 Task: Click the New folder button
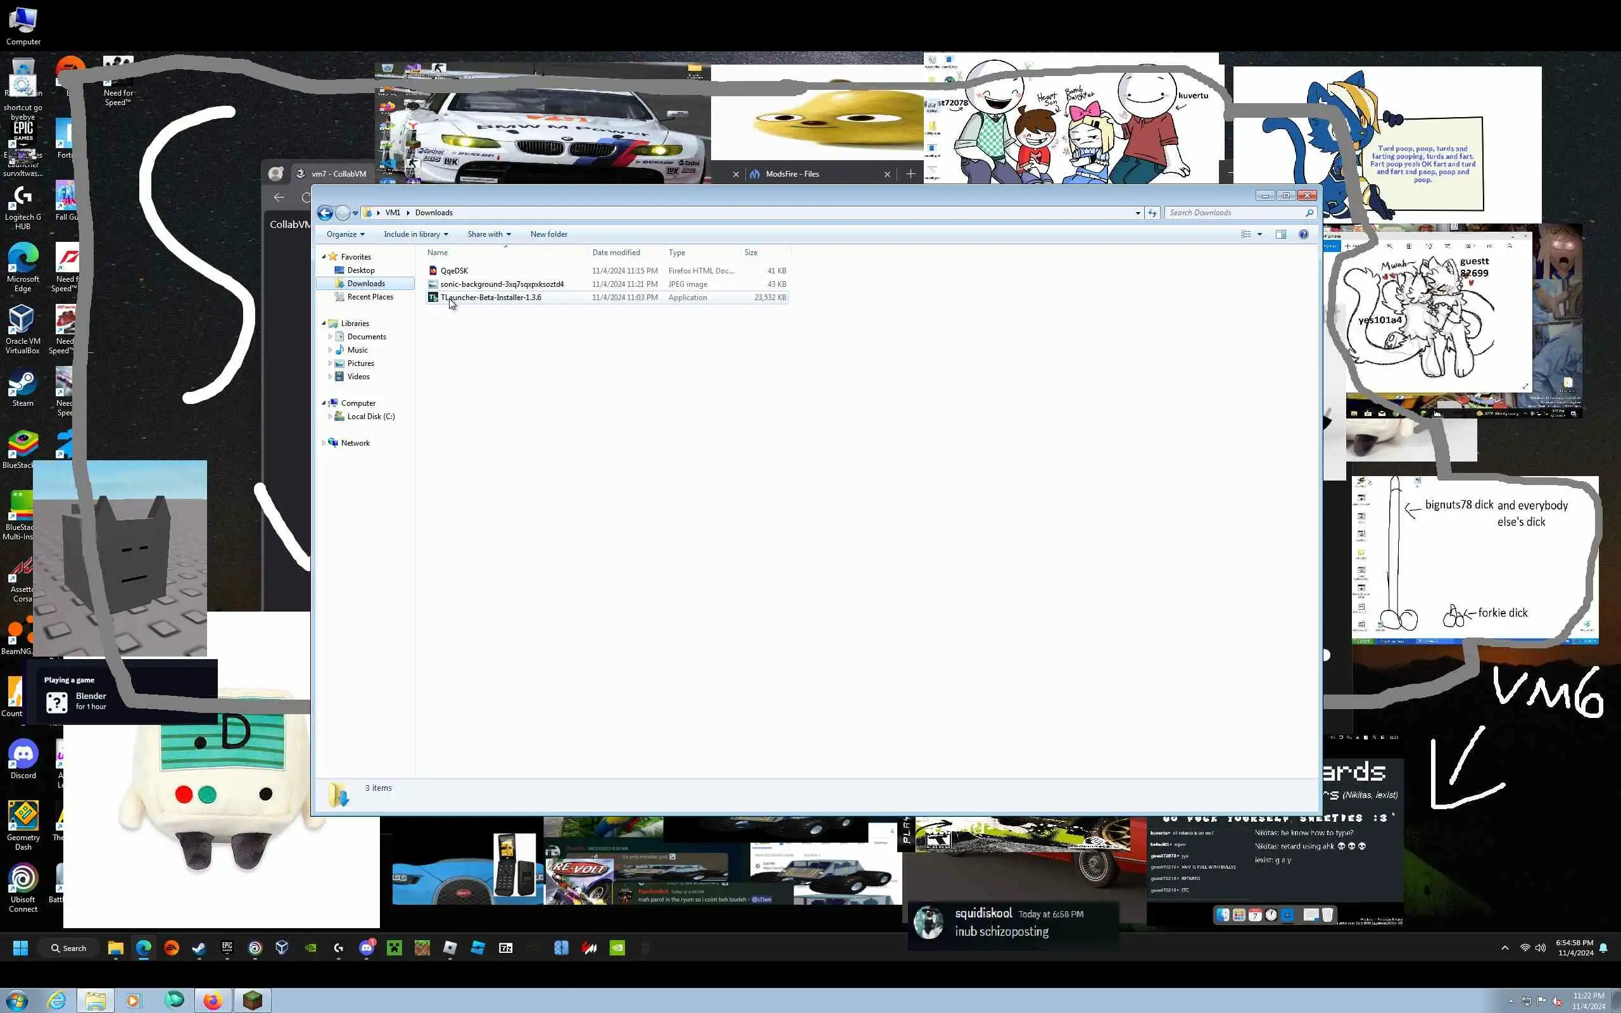(548, 234)
